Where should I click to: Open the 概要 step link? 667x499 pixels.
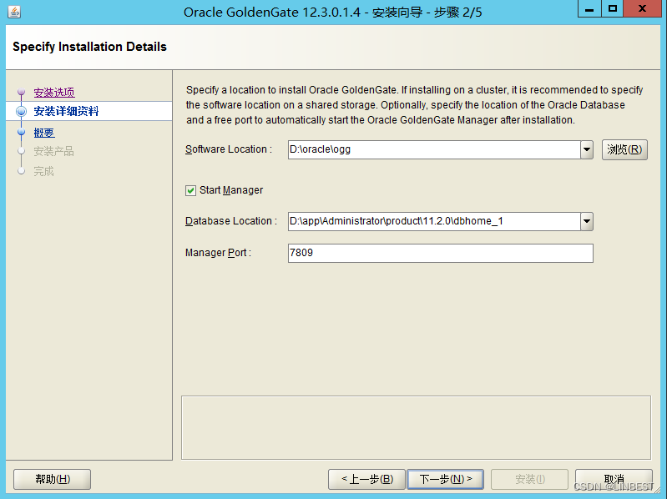coord(44,133)
